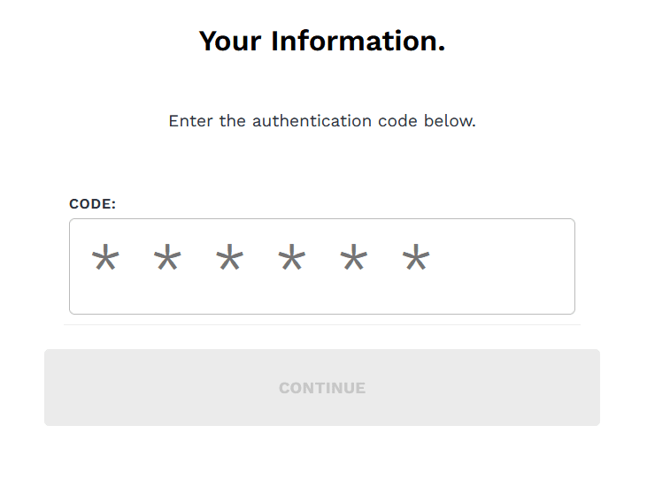The height and width of the screenshot is (479, 647).
Task: Click the word "Your" in the heading
Action: [230, 42]
